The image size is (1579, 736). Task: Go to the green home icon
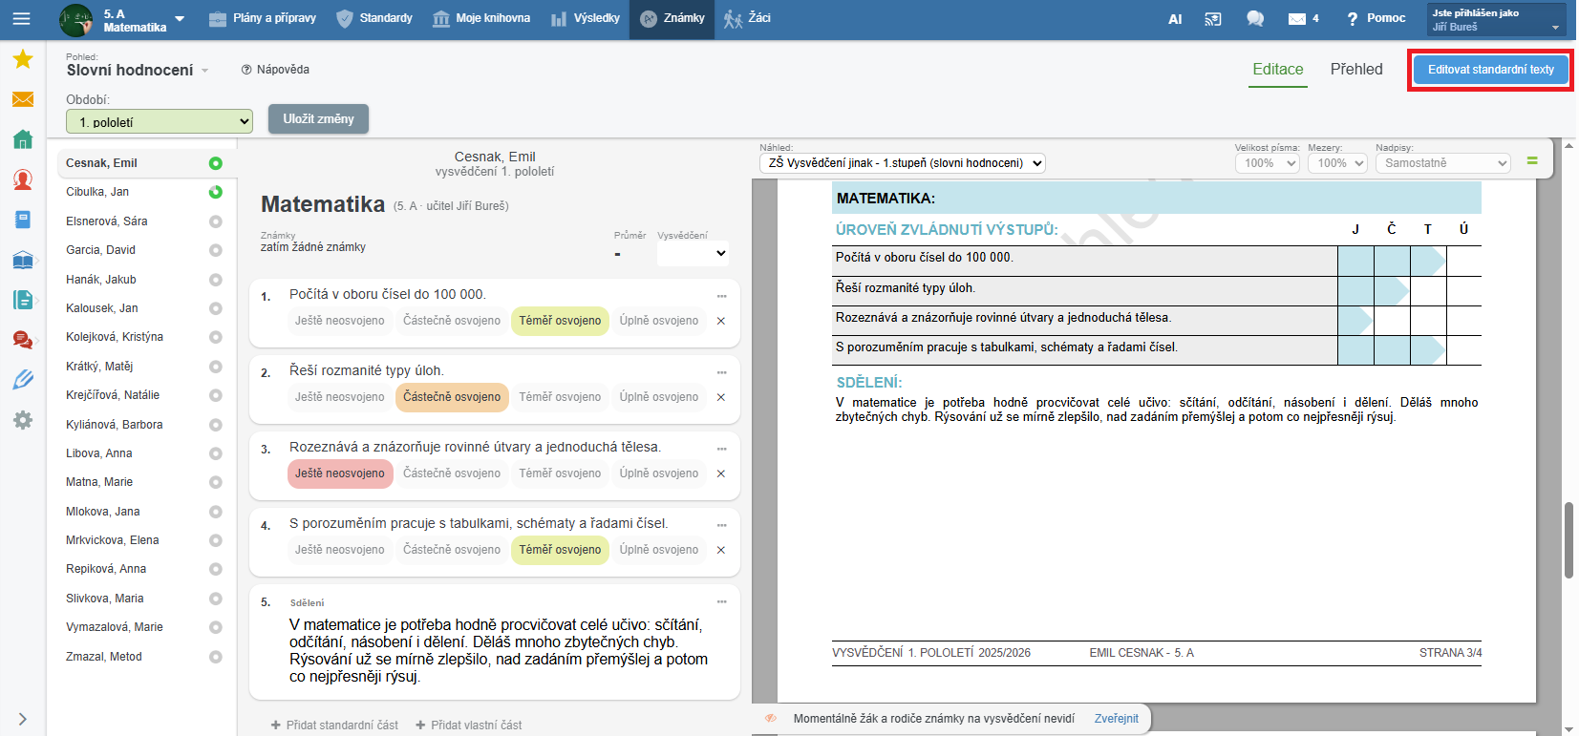click(x=23, y=139)
